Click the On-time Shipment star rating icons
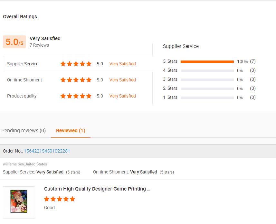 point(76,80)
